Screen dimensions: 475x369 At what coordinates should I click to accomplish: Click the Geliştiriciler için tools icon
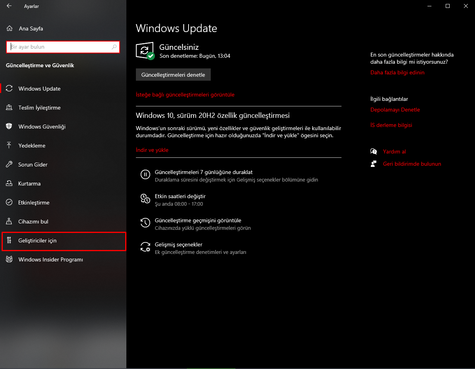[9, 240]
